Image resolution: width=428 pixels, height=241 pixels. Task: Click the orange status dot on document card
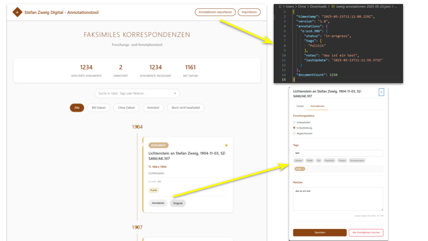(x=226, y=145)
